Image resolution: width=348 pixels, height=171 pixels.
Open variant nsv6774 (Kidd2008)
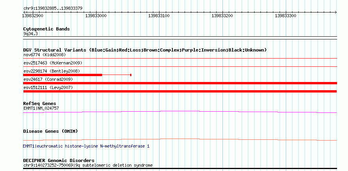point(45,55)
